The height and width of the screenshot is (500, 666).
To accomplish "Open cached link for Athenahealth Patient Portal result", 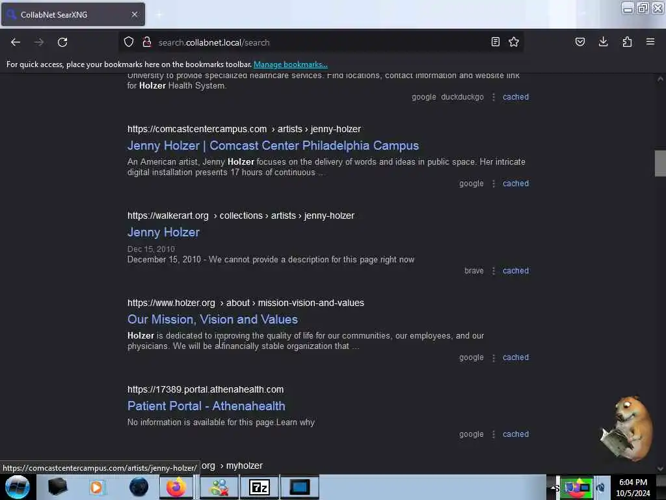I will [x=516, y=434].
